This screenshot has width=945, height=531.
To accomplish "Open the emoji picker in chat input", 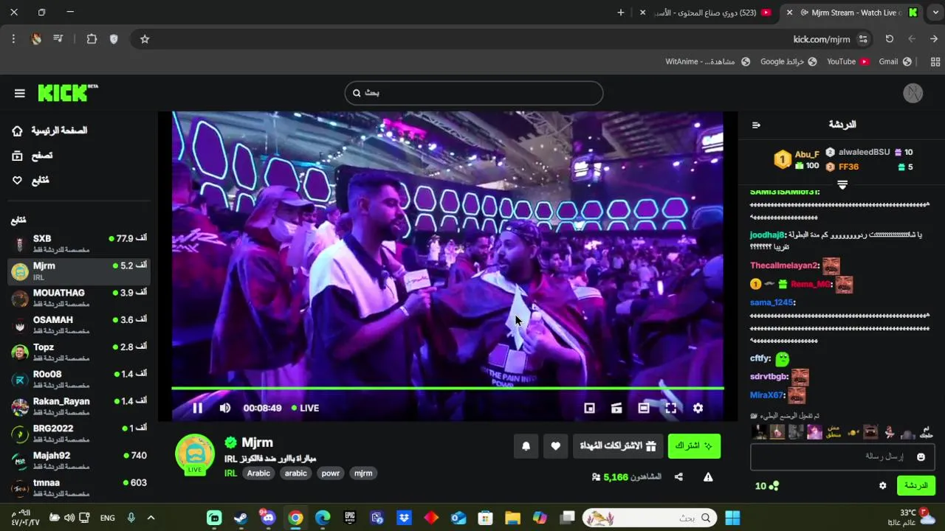I will click(921, 457).
